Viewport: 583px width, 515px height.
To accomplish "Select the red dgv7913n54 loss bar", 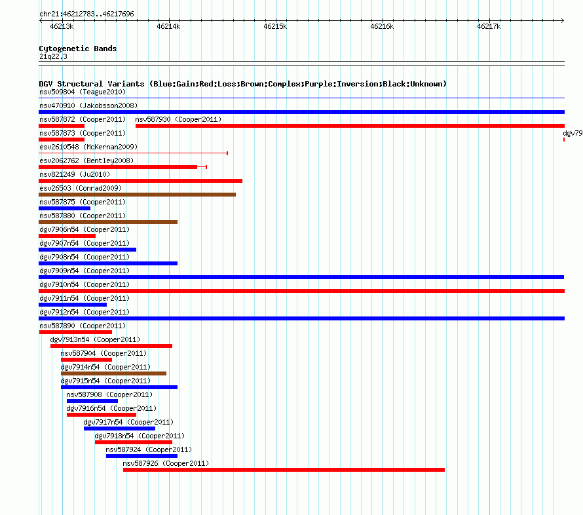I will point(111,346).
